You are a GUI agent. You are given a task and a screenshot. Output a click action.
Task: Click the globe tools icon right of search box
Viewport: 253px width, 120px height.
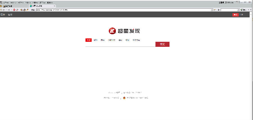(x=241, y=10)
